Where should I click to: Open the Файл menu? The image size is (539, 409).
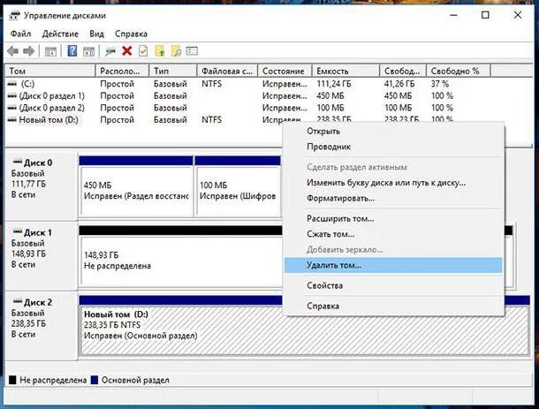click(20, 34)
